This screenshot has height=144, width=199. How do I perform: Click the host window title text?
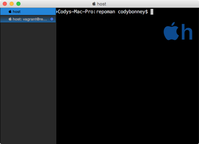pos(101,4)
